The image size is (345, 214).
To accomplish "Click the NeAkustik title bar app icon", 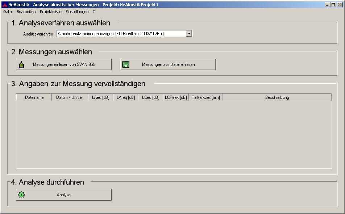I will pyautogui.click(x=4, y=5).
